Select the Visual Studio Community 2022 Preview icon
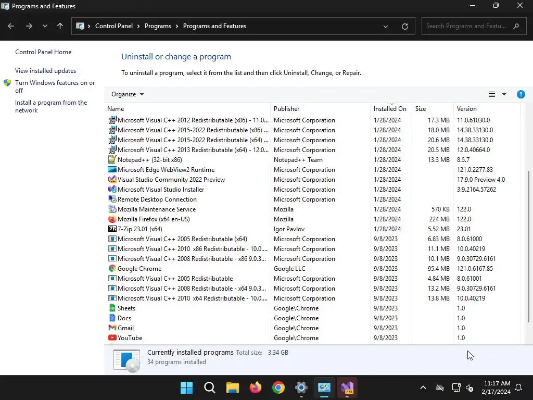Image resolution: width=533 pixels, height=400 pixels. pyautogui.click(x=112, y=179)
